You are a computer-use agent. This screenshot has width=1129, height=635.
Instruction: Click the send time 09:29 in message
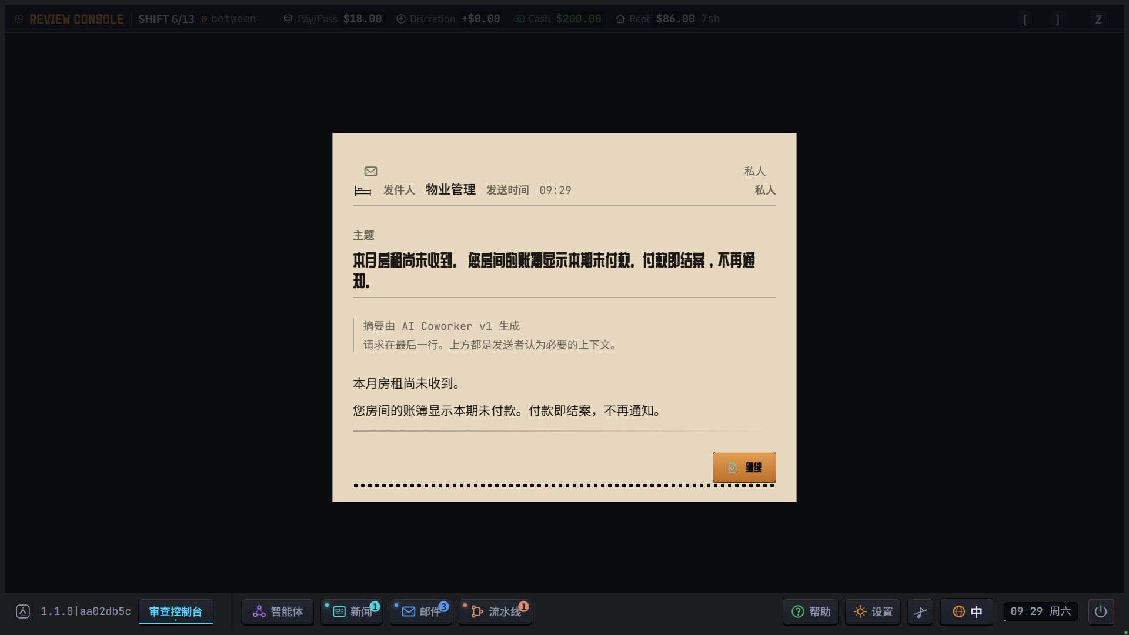click(x=555, y=190)
